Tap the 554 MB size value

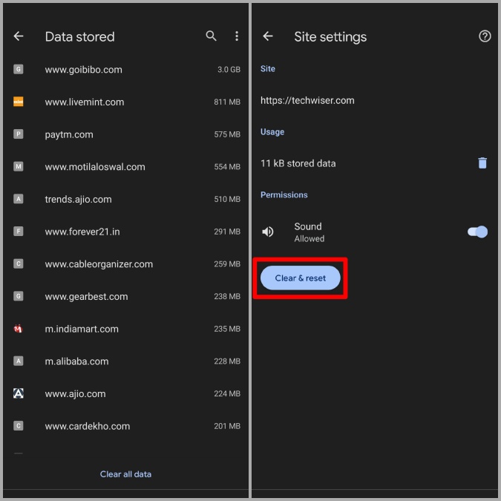(227, 167)
